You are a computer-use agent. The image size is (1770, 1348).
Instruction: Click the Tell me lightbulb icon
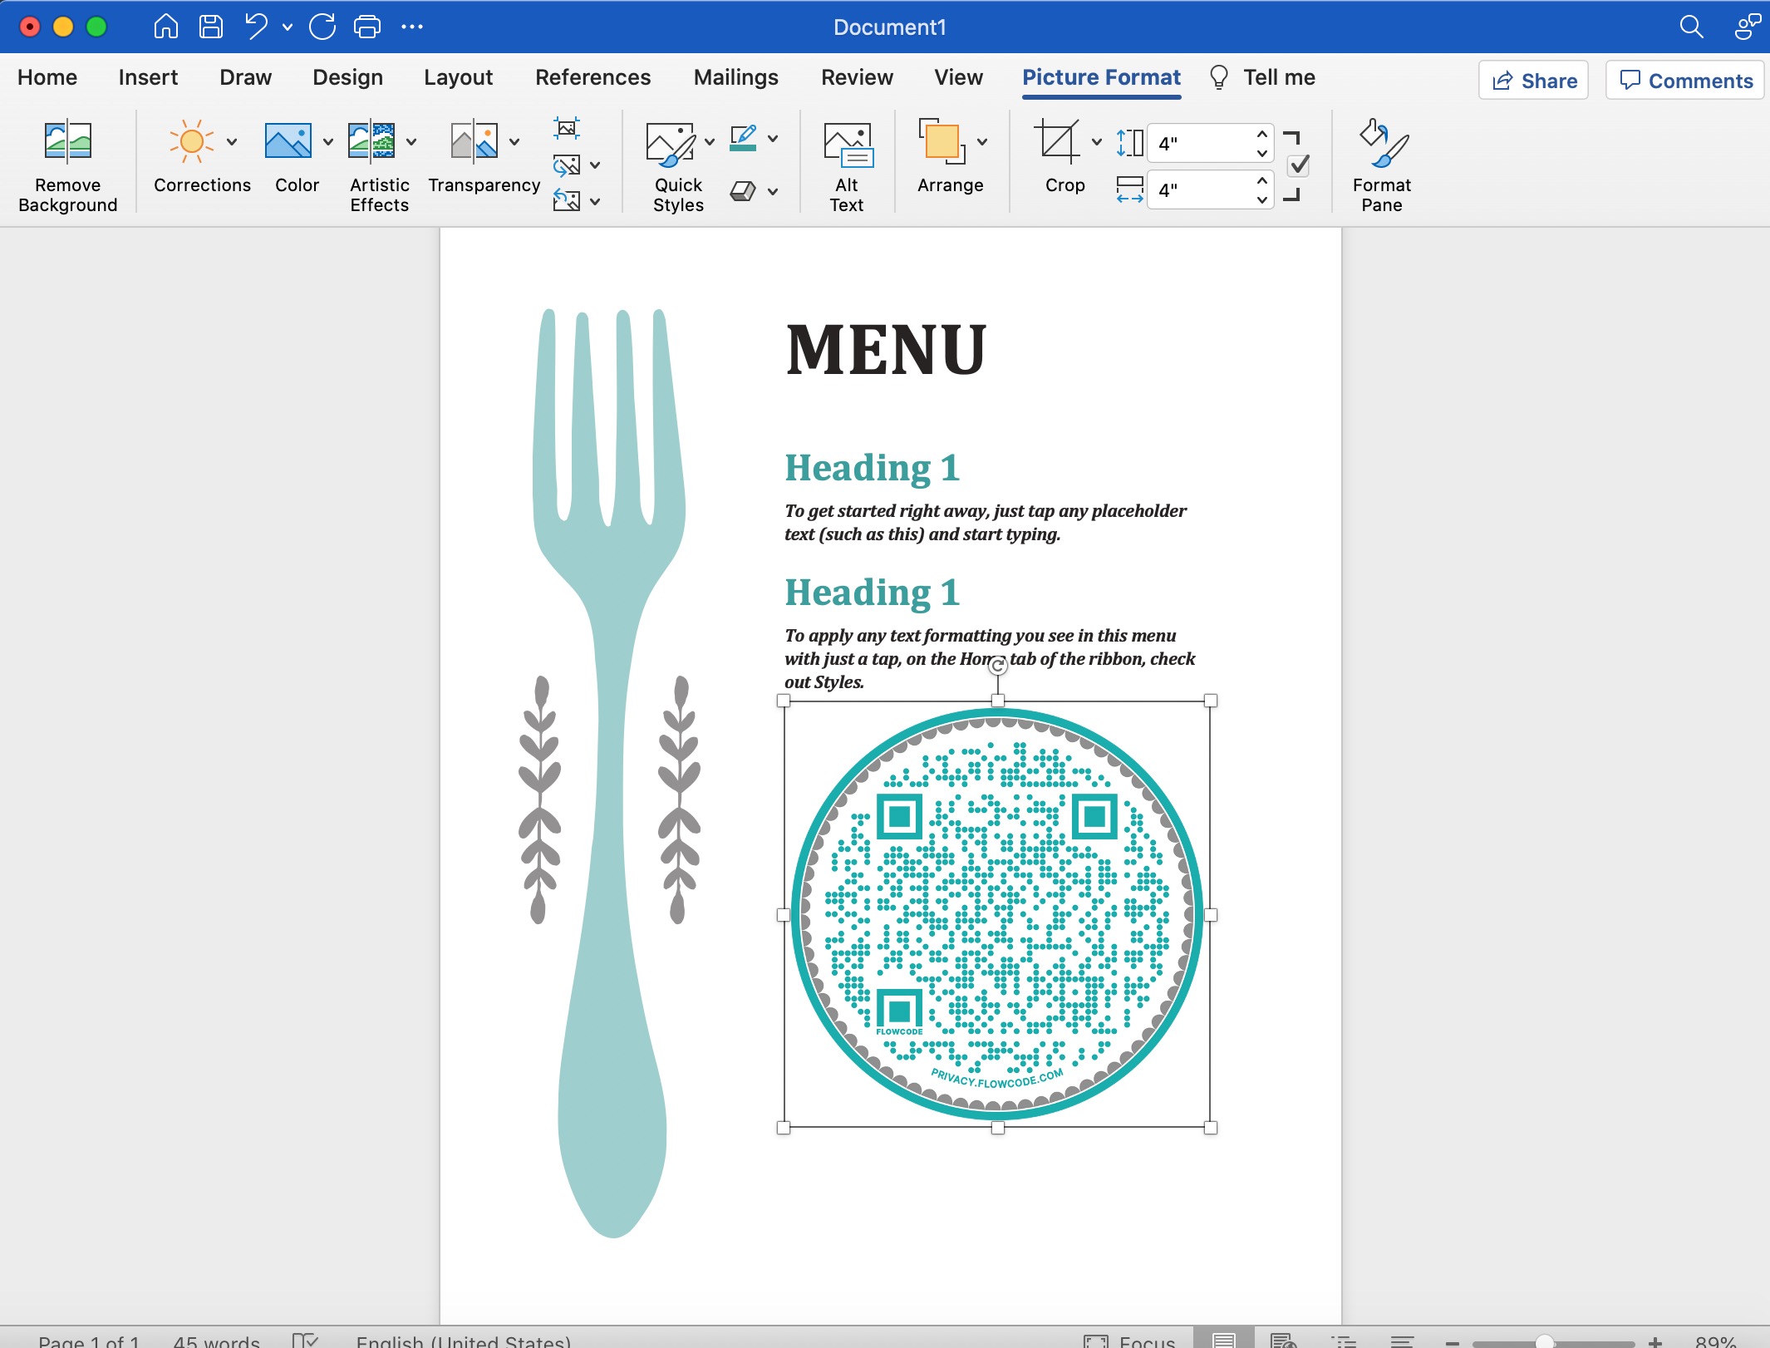pos(1218,77)
